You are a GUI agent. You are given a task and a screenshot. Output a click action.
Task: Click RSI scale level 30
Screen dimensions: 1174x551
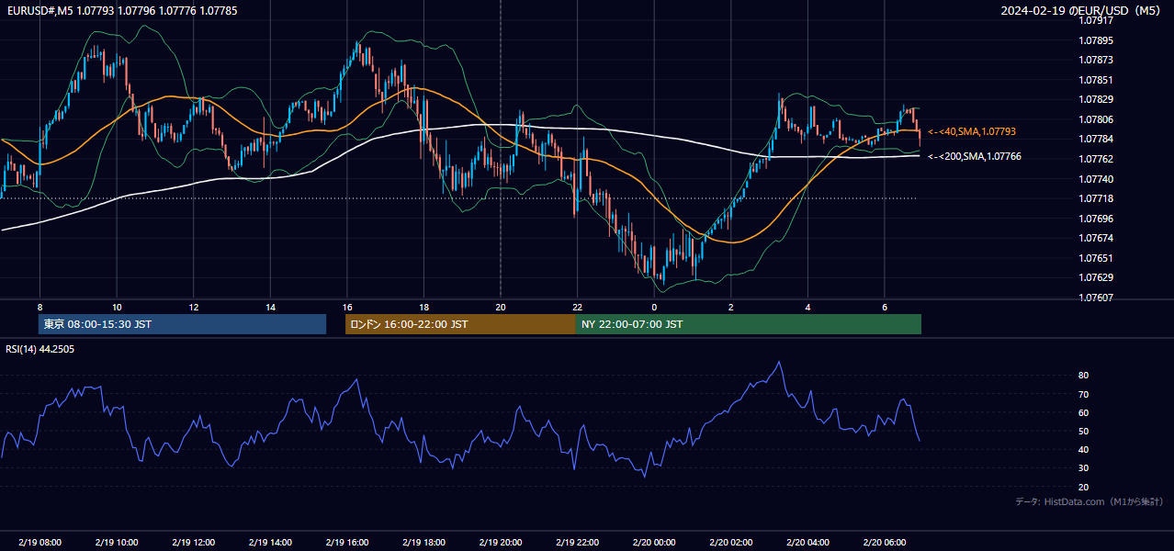click(1083, 468)
